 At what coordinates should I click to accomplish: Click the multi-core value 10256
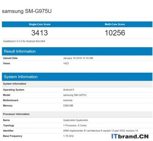tap(115, 33)
